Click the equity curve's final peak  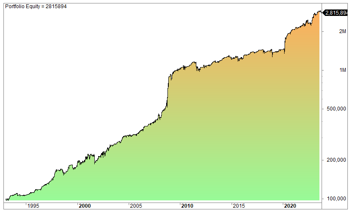coord(319,11)
